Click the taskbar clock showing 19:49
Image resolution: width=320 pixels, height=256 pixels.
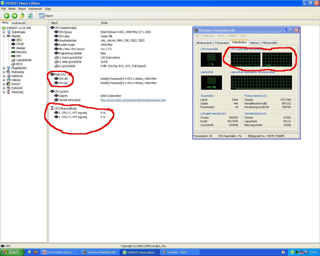point(313,252)
